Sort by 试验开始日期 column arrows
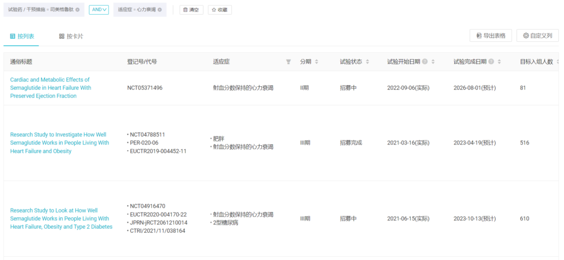Image resolution: width=564 pixels, height=260 pixels. click(433, 62)
